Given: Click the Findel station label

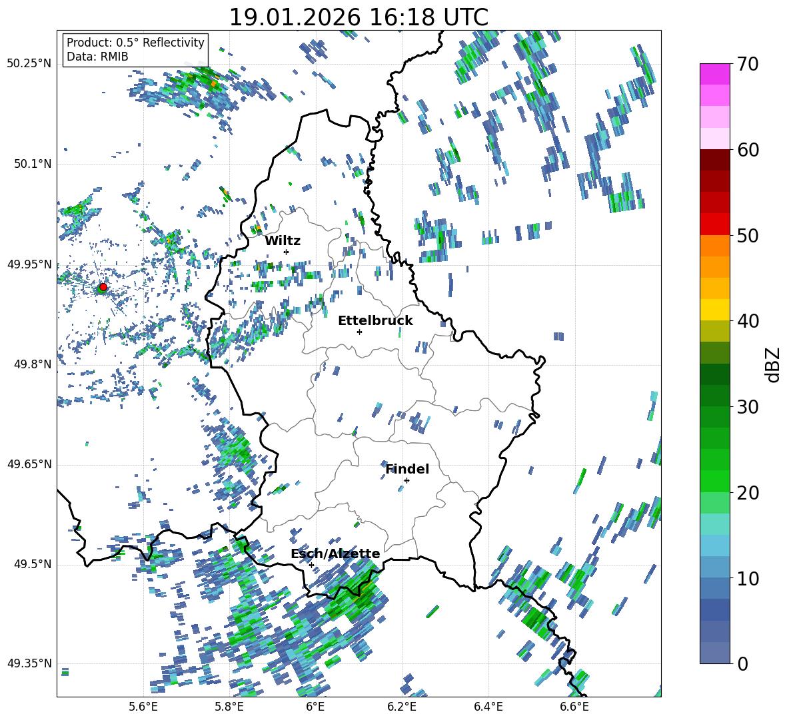Looking at the screenshot, I should click(x=407, y=469).
